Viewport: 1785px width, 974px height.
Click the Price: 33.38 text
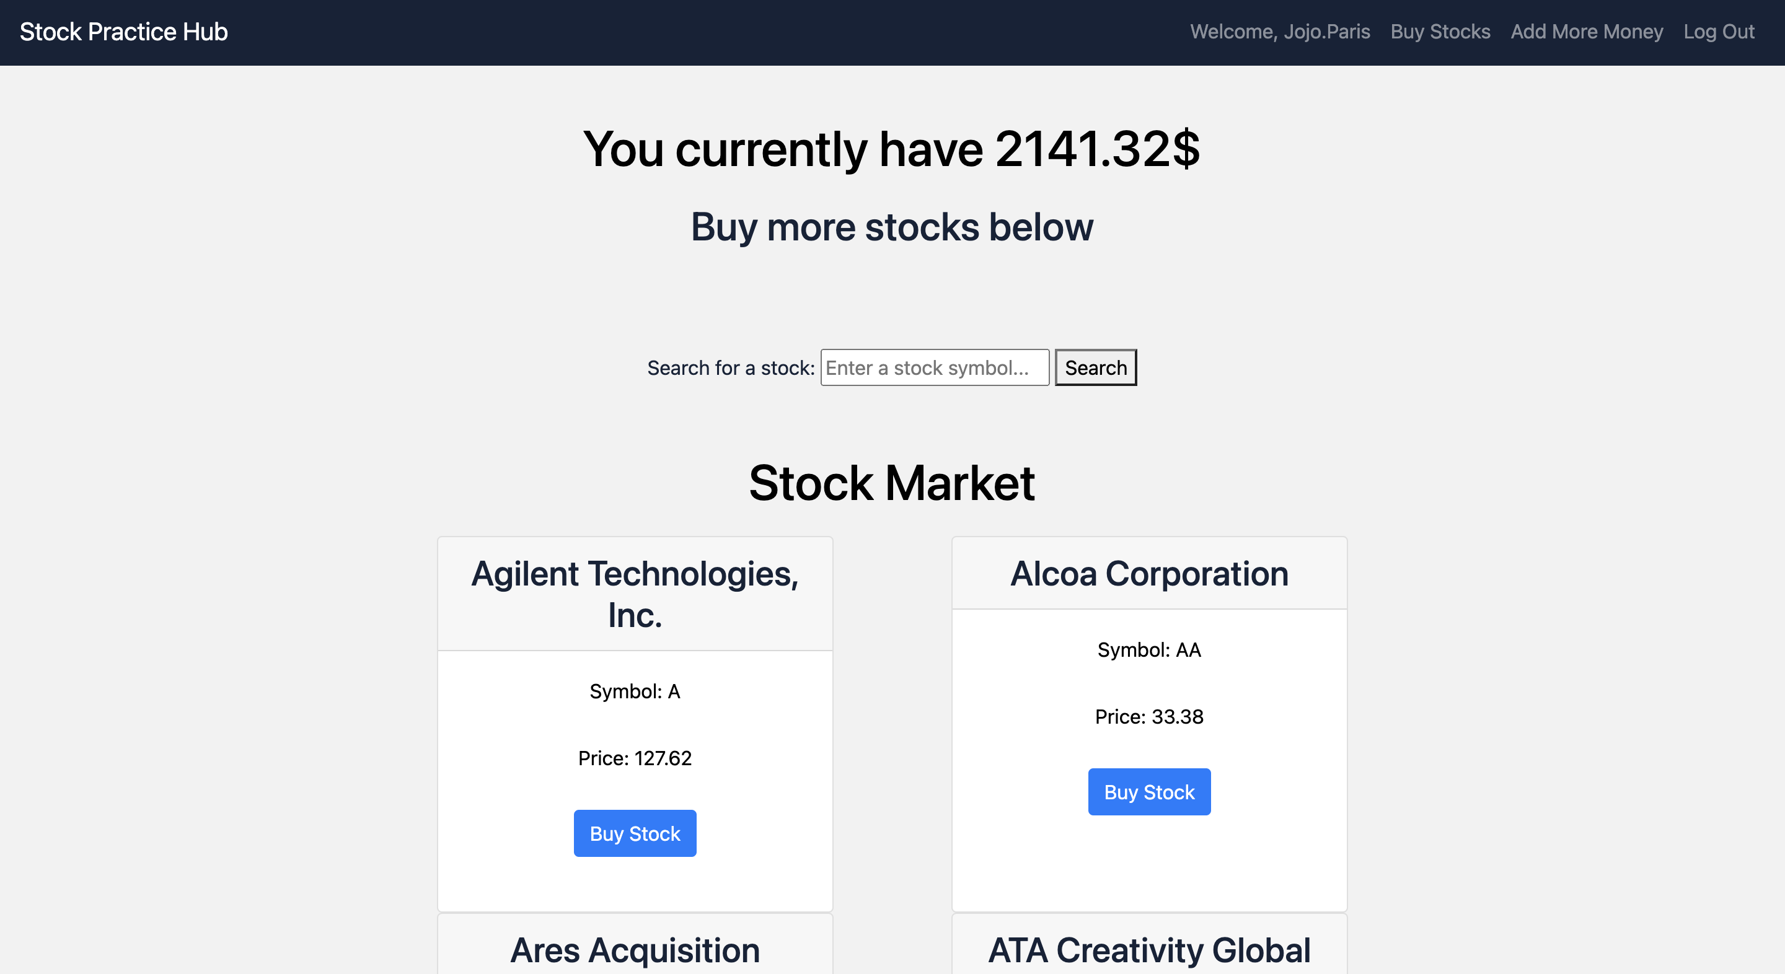[1149, 717]
